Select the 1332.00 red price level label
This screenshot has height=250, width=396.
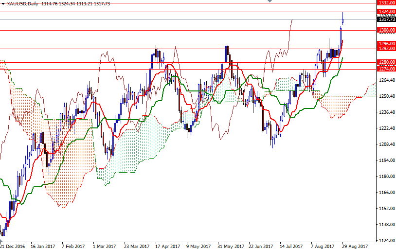pyautogui.click(x=386, y=3)
